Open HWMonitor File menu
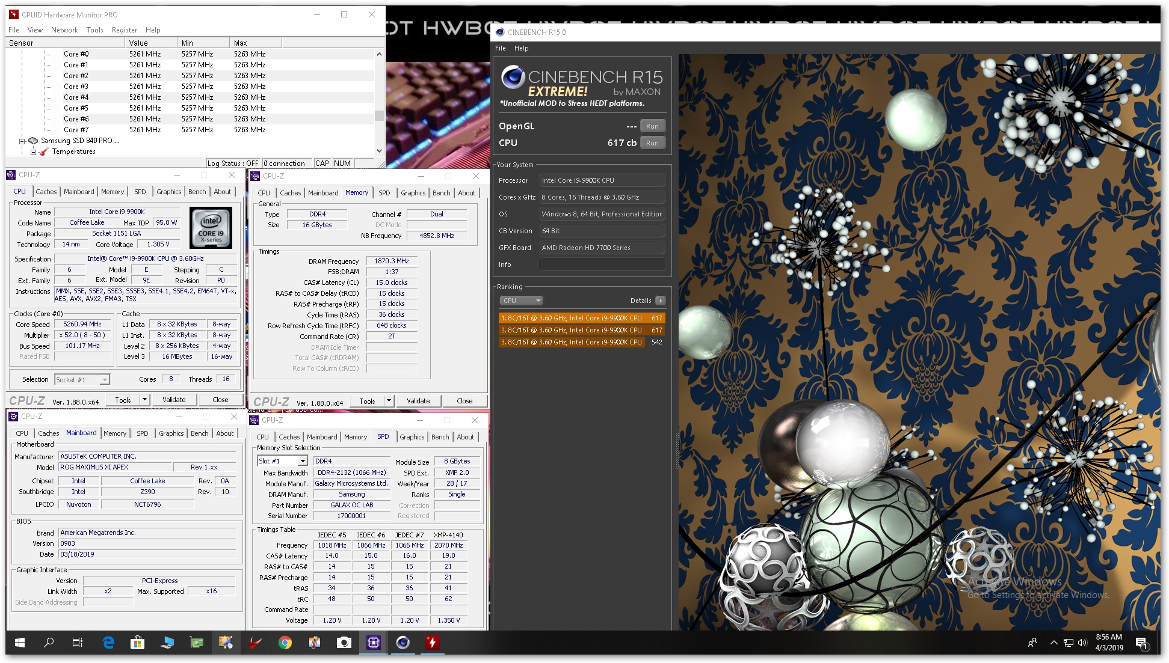Screen dimensions: 1169x663 point(13,29)
